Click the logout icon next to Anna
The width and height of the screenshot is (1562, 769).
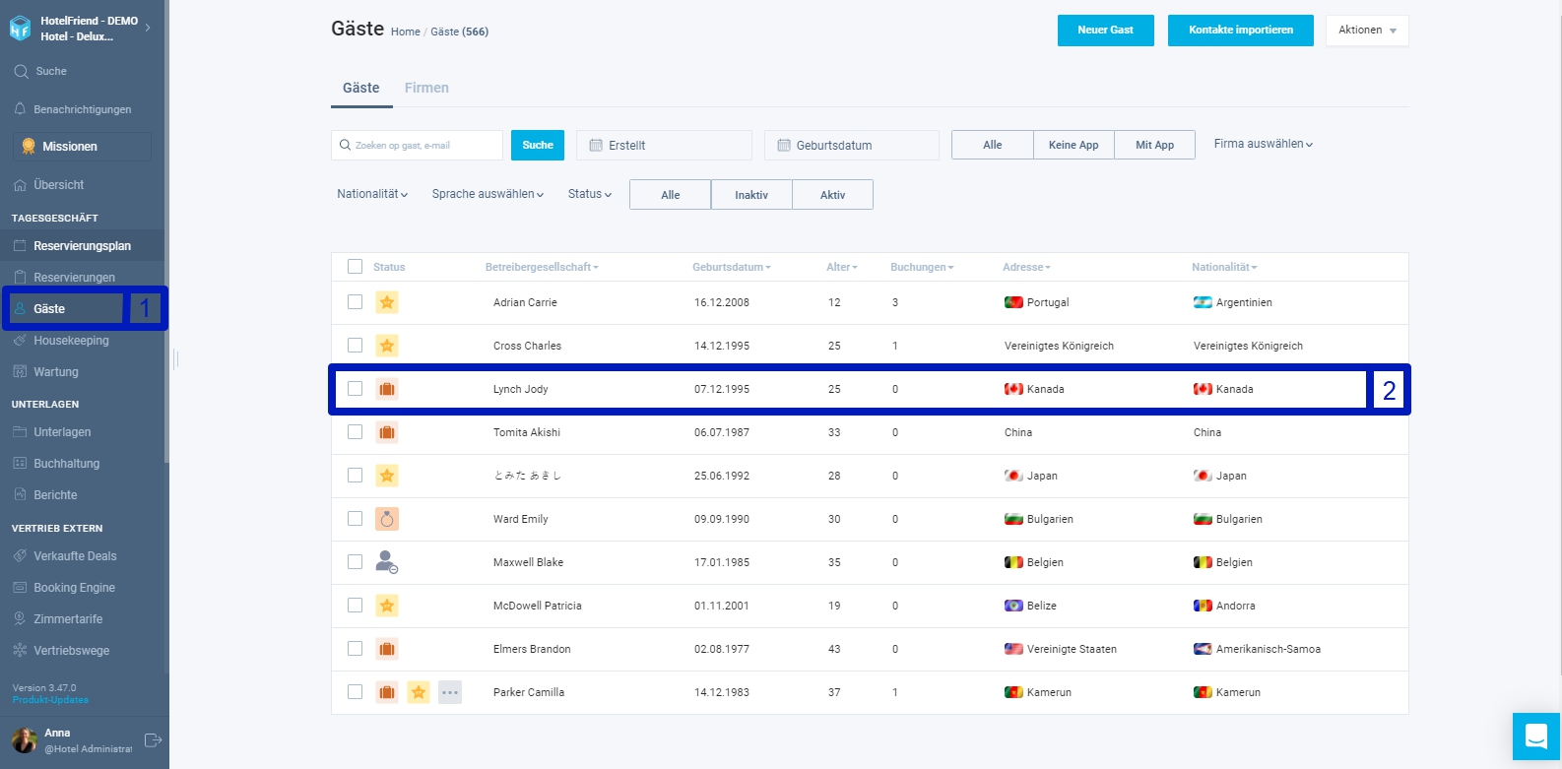coord(153,740)
